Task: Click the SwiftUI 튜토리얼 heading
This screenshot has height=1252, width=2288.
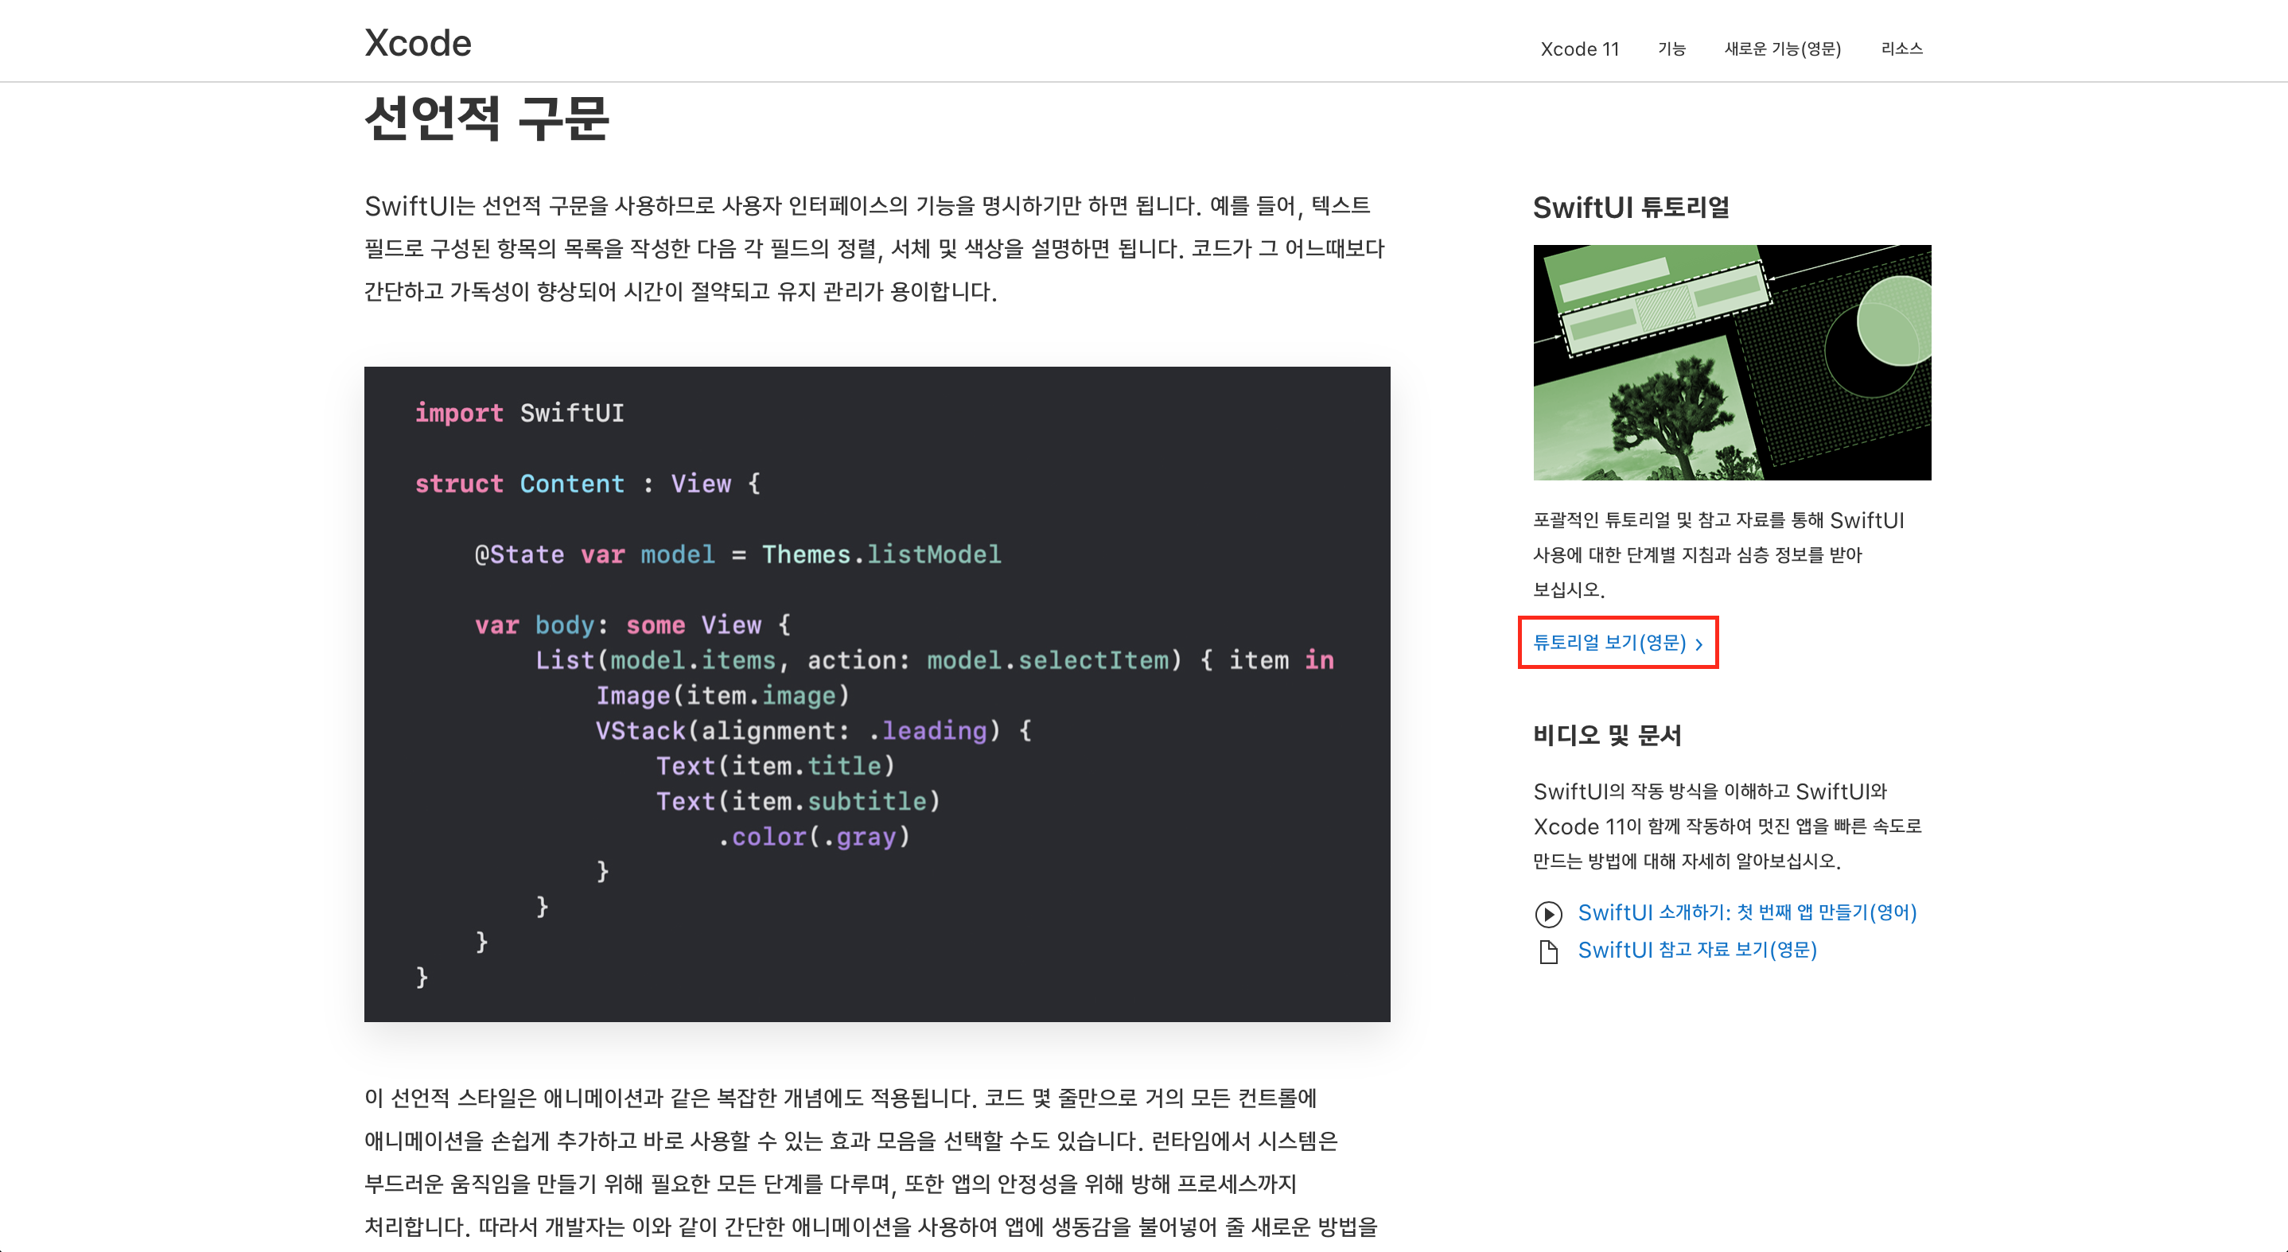Action: click(1631, 208)
